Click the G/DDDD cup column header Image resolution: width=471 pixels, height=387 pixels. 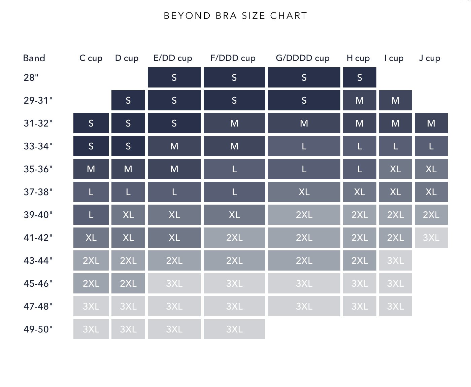tap(302, 58)
